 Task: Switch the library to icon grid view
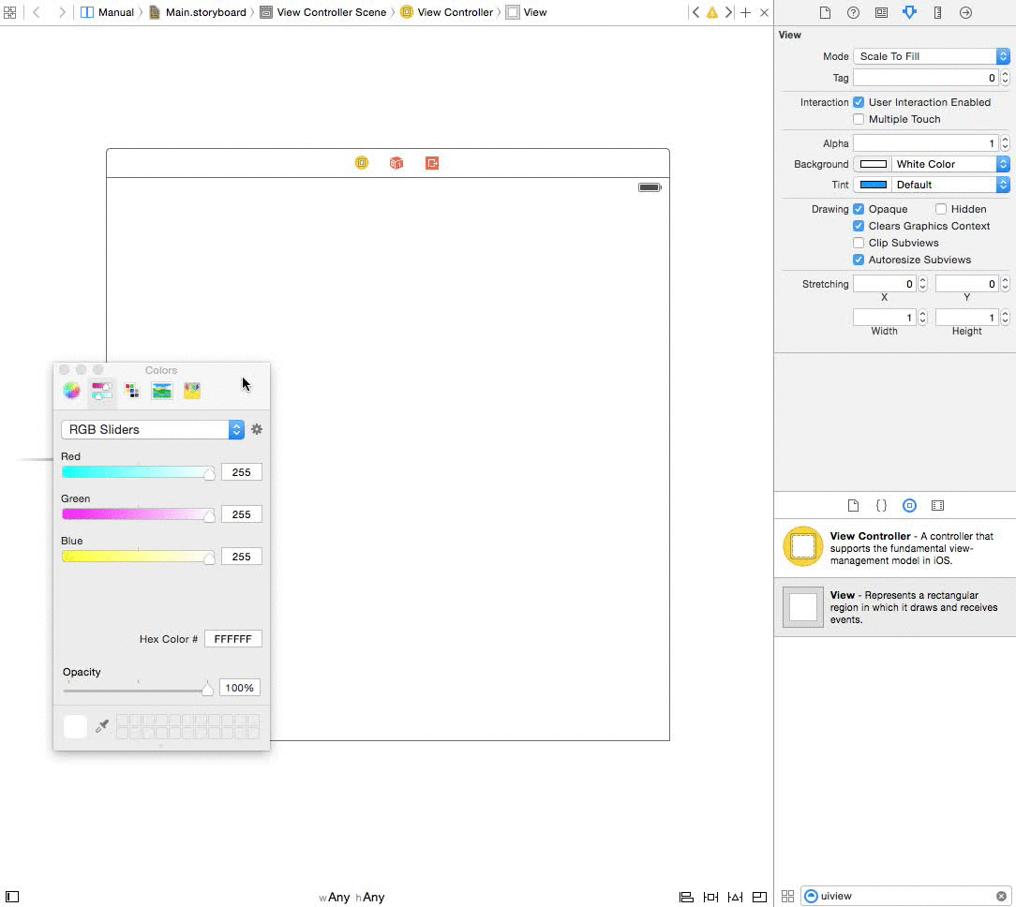(x=788, y=896)
